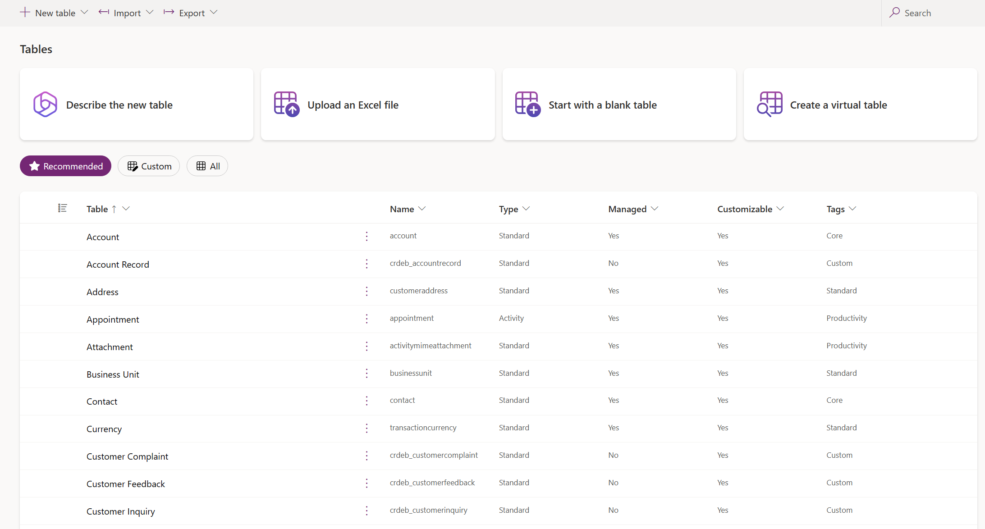Click the Describe the new table AI icon

(x=45, y=104)
